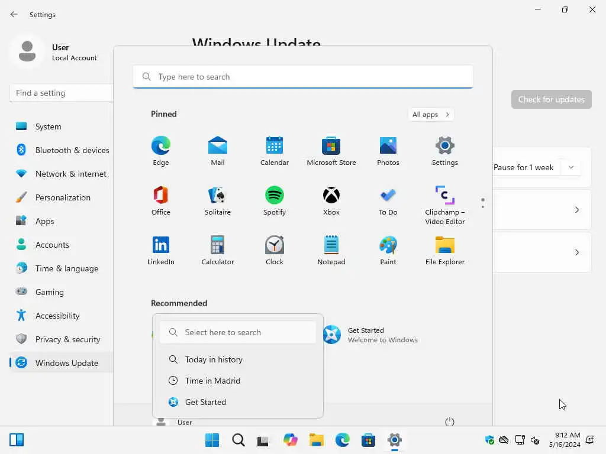Open Bluetooth & devices settings
Viewport: 606px width, 454px height.
point(62,150)
